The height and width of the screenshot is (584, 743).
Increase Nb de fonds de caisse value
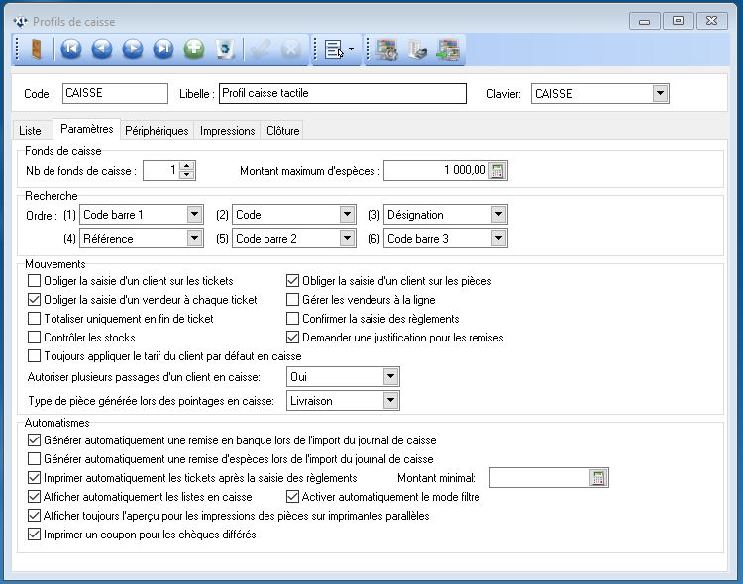coord(187,166)
